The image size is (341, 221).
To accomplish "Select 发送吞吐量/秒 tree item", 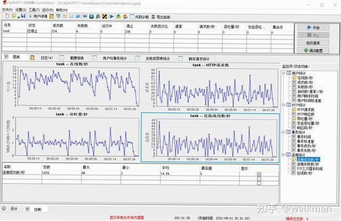I will pyautogui.click(x=308, y=123).
